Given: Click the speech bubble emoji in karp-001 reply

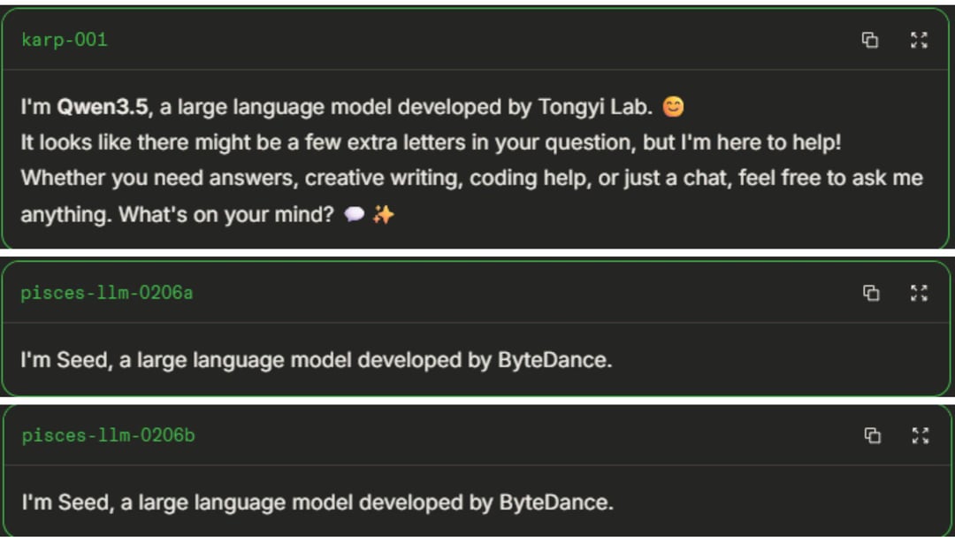Looking at the screenshot, I should [354, 215].
